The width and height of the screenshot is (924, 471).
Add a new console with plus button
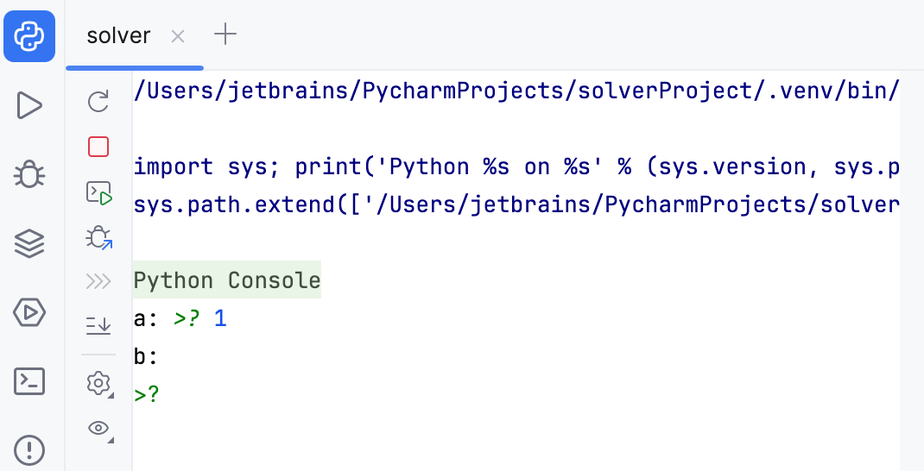[225, 35]
